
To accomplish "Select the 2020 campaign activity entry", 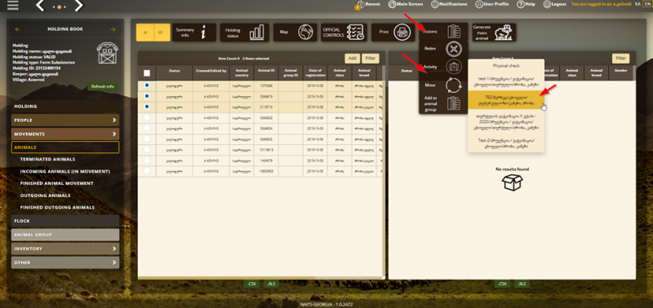I will (506, 122).
